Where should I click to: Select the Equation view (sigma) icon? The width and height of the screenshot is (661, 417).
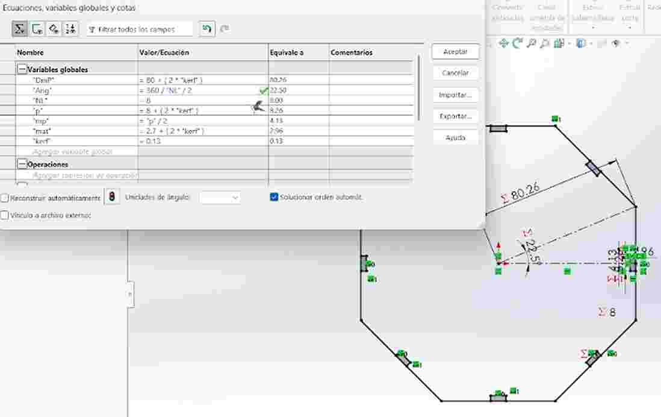tap(19, 29)
